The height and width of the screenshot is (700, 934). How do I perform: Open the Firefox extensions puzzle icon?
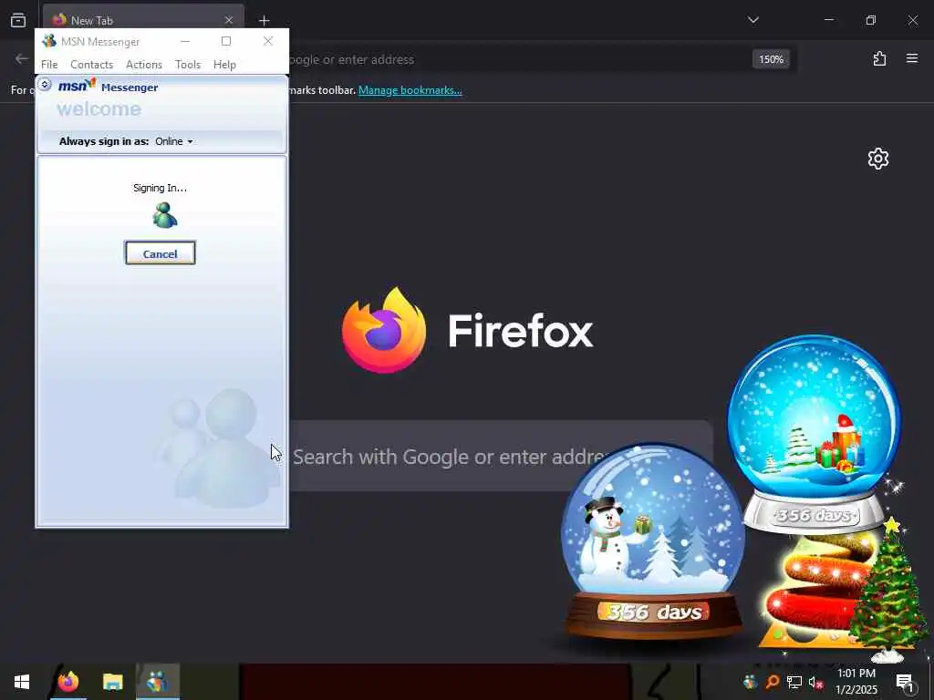coord(879,58)
